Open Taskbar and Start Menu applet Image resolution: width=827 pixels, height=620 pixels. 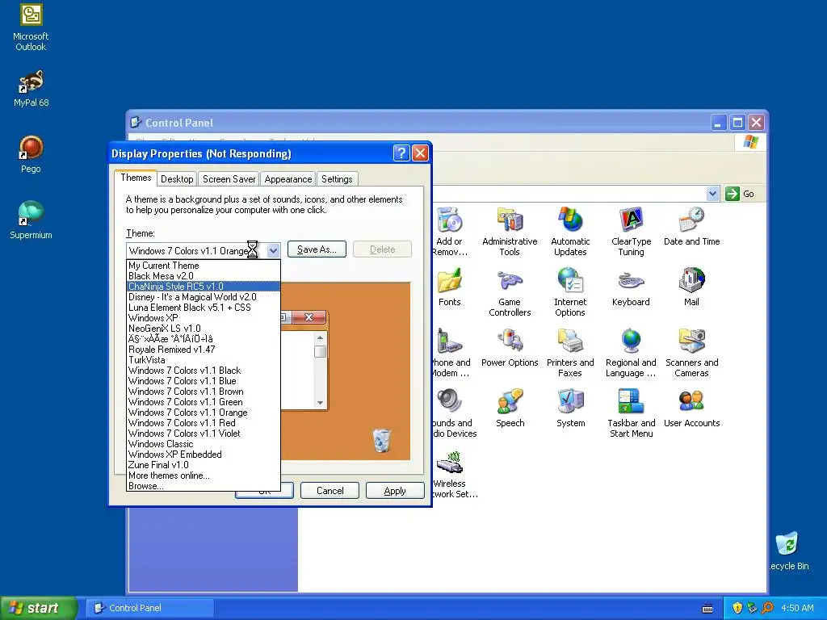631,414
